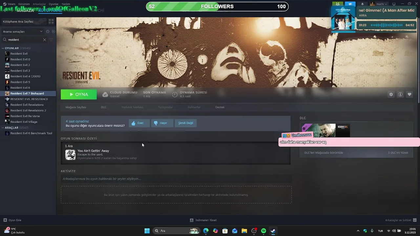Click the library search field

tap(25, 40)
